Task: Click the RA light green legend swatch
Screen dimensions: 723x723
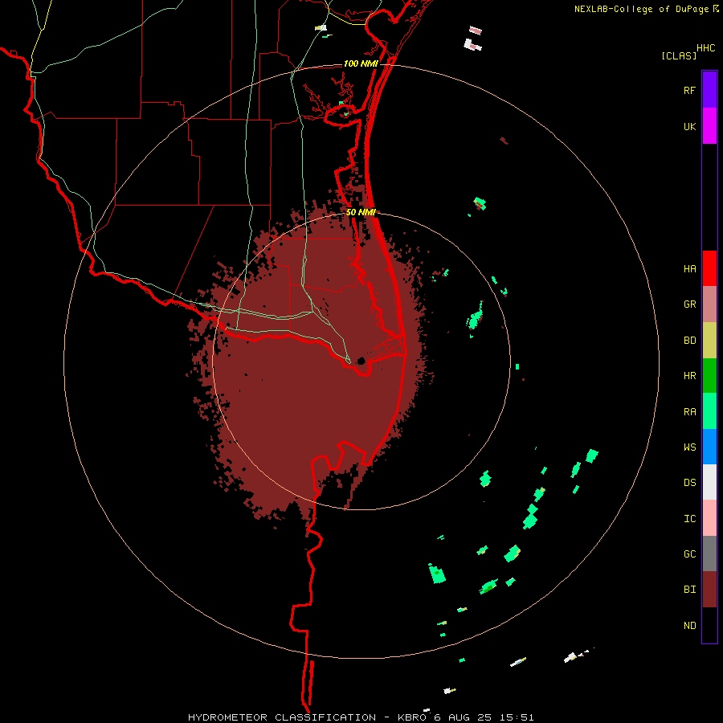Action: (x=709, y=411)
